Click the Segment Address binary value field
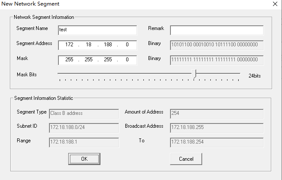 pos(217,45)
